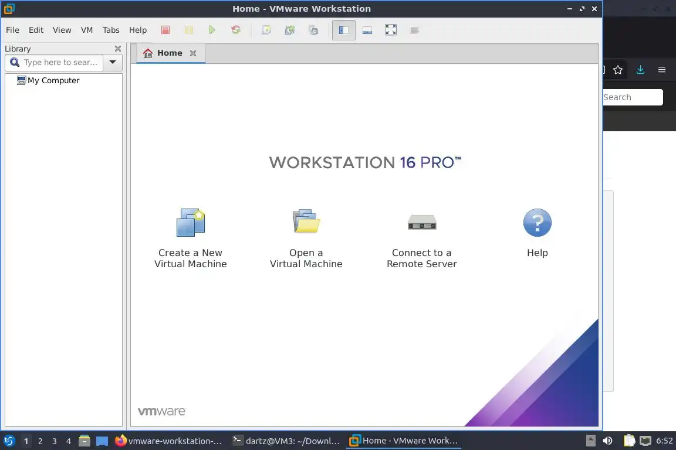Click the home icon on the Home tab
Image resolution: width=676 pixels, height=450 pixels.
click(x=148, y=53)
